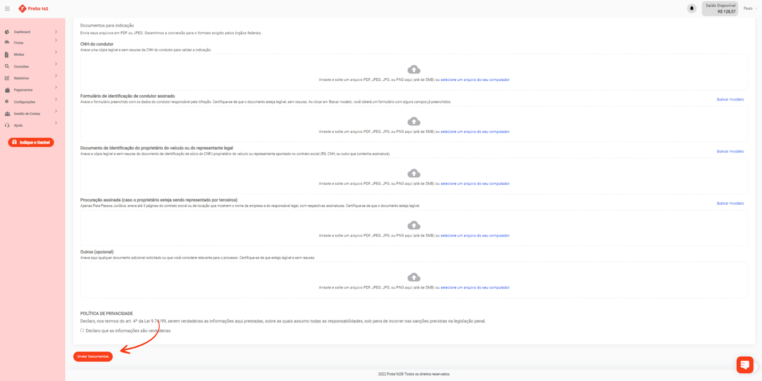The image size is (762, 381).
Task: Click the Dashboard pie chart icon
Action: 7,32
